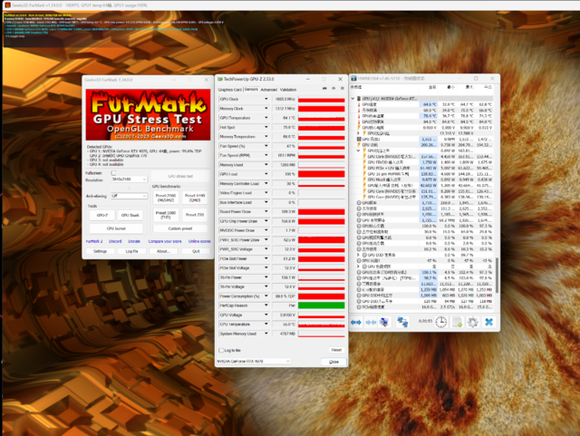The width and height of the screenshot is (580, 436).
Task: Click HWiNFO blue X close sensors icon
Action: pyautogui.click(x=489, y=322)
